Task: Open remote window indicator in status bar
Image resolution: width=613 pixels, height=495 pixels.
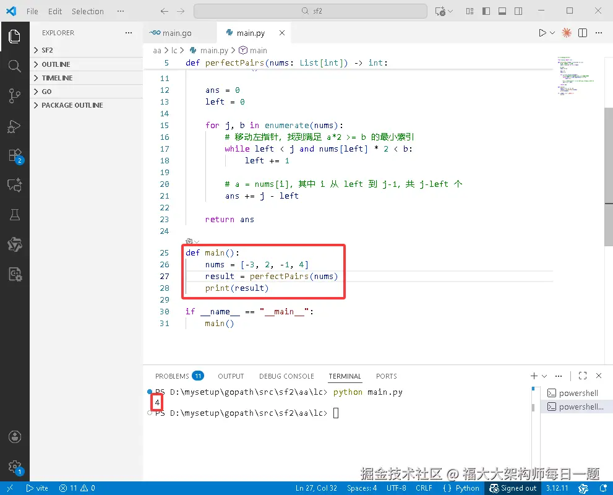Action: (x=10, y=488)
